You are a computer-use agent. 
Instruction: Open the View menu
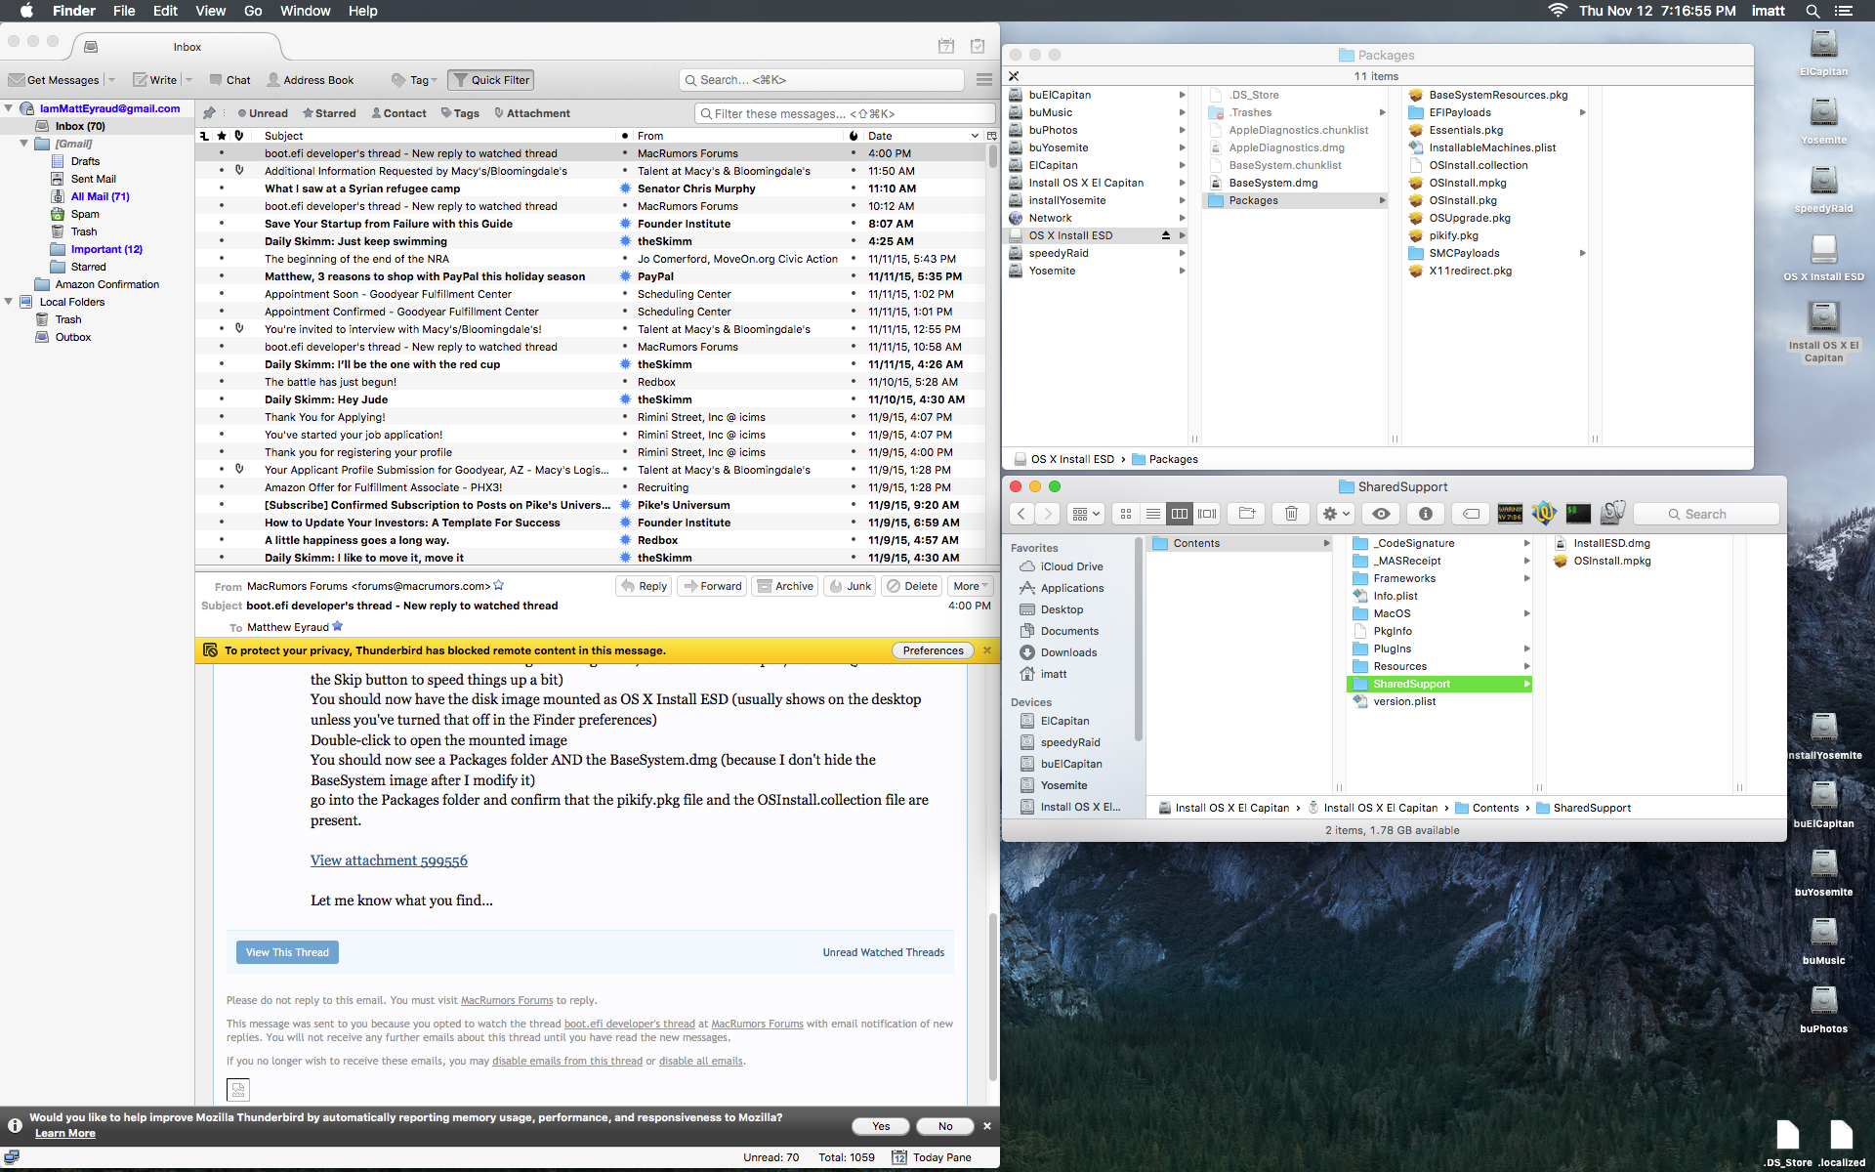click(x=210, y=11)
